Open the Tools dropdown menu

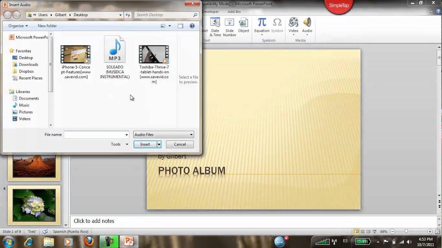click(119, 144)
